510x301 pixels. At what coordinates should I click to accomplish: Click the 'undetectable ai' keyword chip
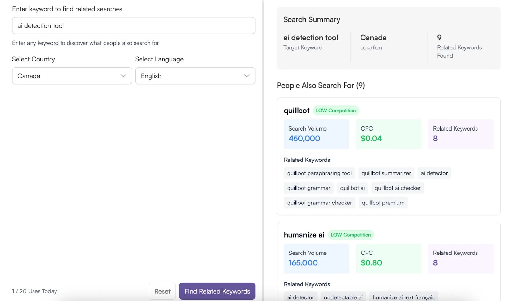pyautogui.click(x=343, y=297)
